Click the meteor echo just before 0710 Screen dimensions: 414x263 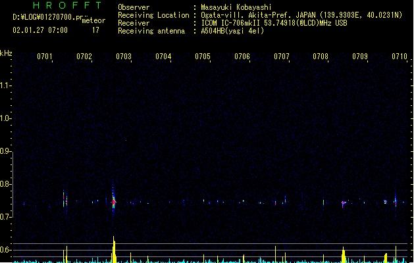[x=396, y=201]
